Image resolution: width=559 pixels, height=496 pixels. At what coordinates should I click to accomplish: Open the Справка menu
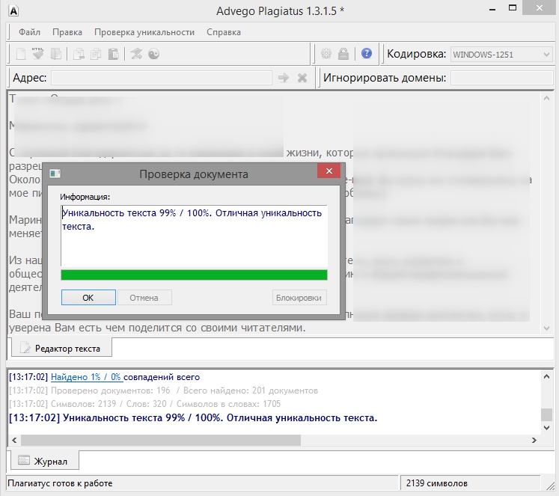click(x=224, y=32)
